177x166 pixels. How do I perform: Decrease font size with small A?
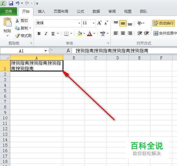[106, 23]
